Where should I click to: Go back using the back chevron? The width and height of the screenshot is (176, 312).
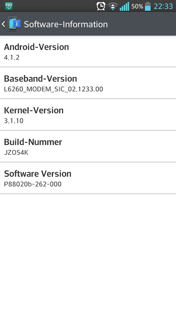[x=3, y=24]
